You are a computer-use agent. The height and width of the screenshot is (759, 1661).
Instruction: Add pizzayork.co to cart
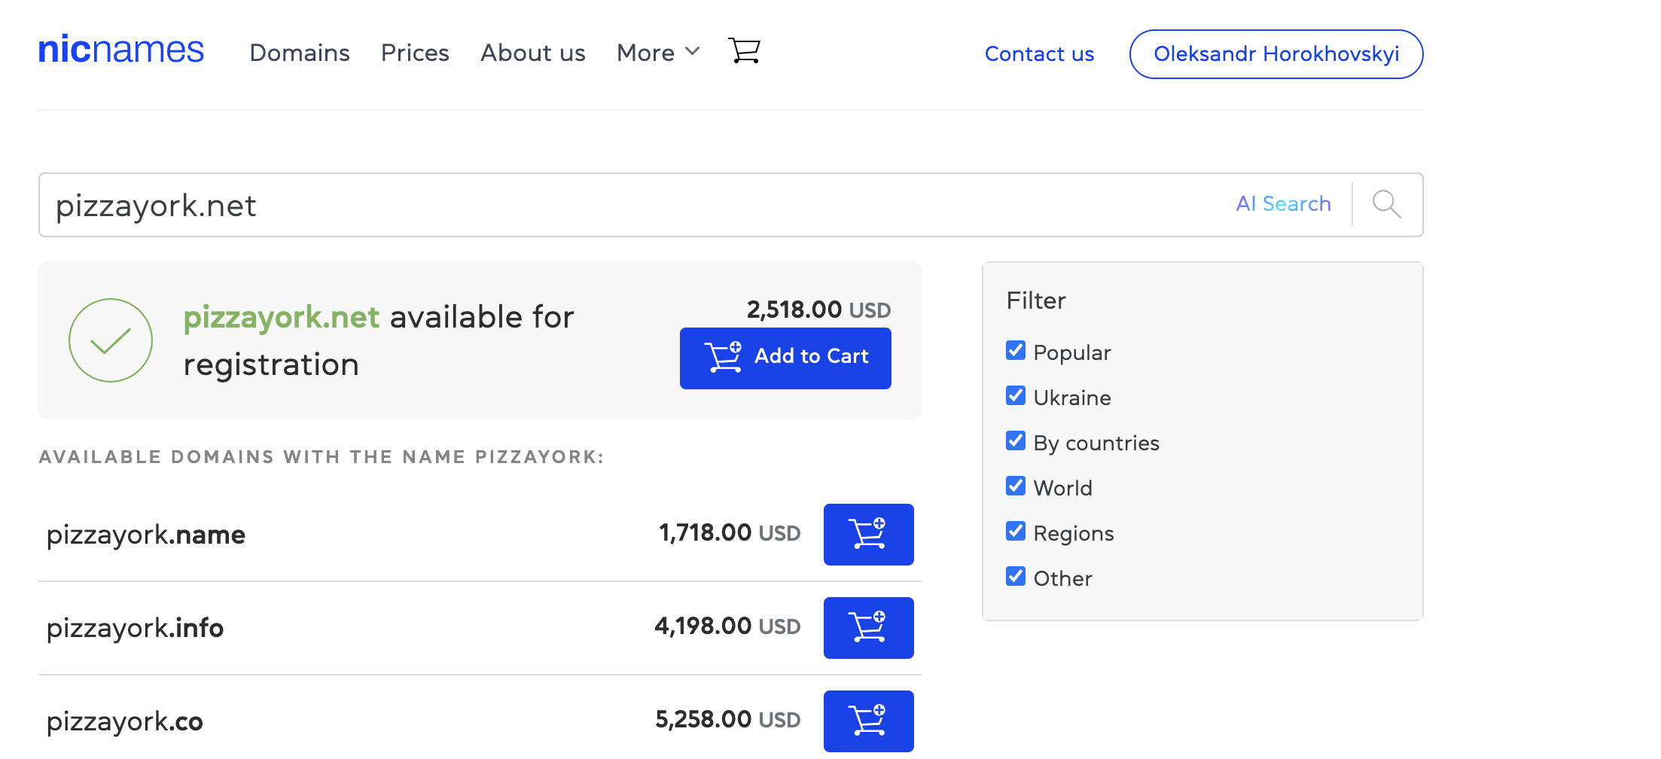(x=868, y=721)
